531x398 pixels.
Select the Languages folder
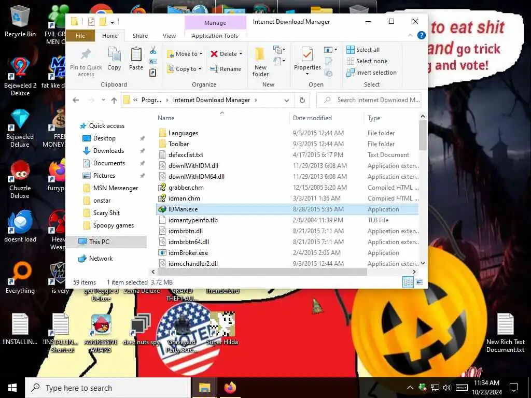tap(183, 133)
